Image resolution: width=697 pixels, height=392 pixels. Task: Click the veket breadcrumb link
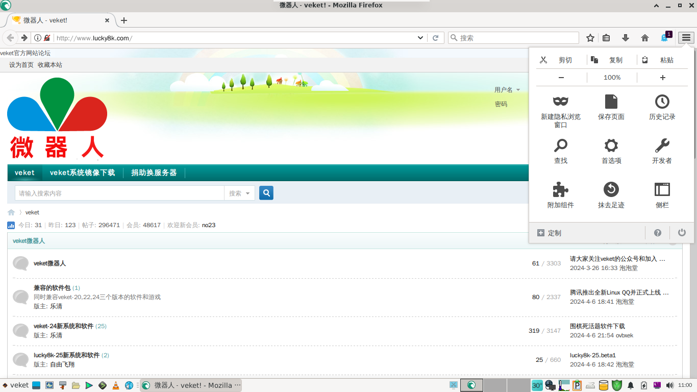pos(32,212)
